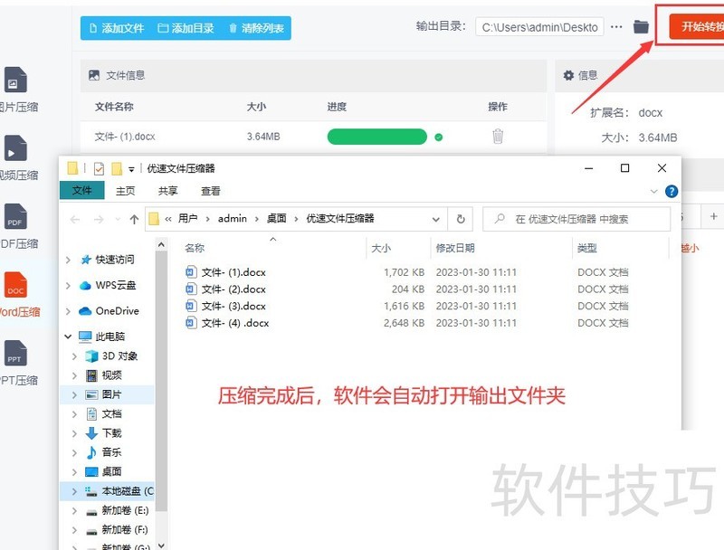The height and width of the screenshot is (550, 724).
Task: Open the 文件 tab in Explorer ribbon
Action: [x=82, y=190]
